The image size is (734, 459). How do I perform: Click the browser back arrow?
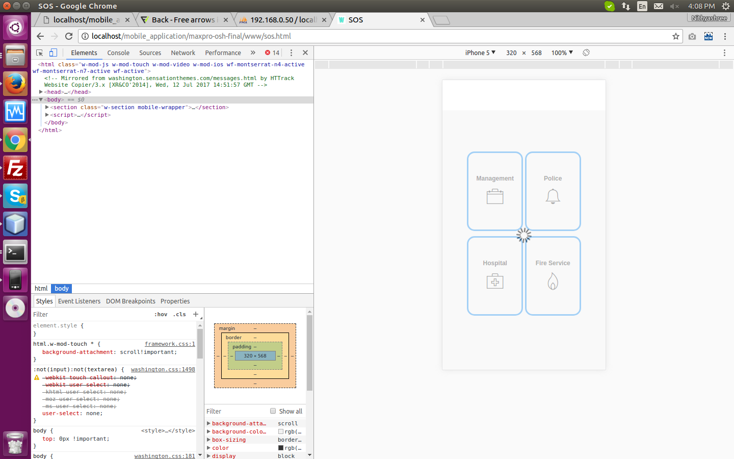click(40, 36)
